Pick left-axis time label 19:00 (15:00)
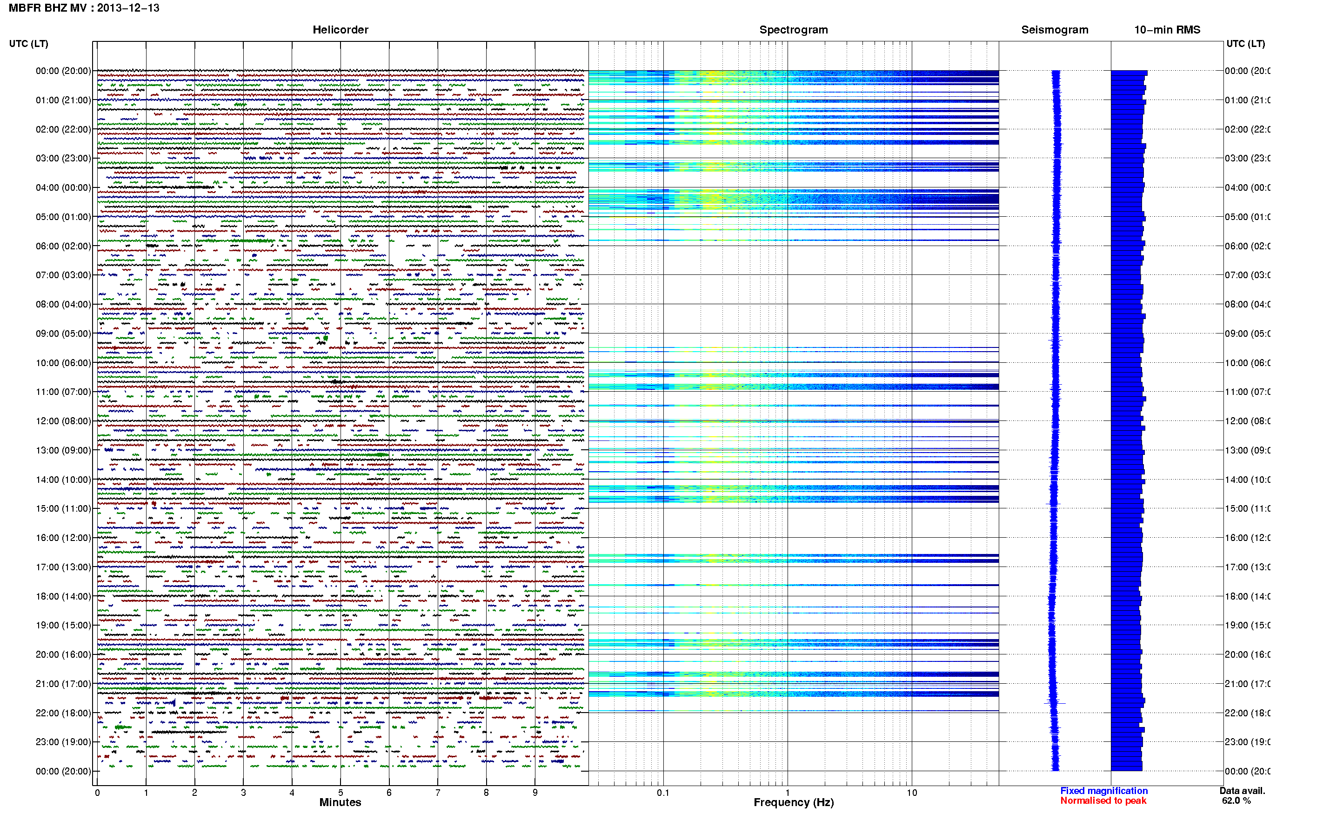 point(63,625)
